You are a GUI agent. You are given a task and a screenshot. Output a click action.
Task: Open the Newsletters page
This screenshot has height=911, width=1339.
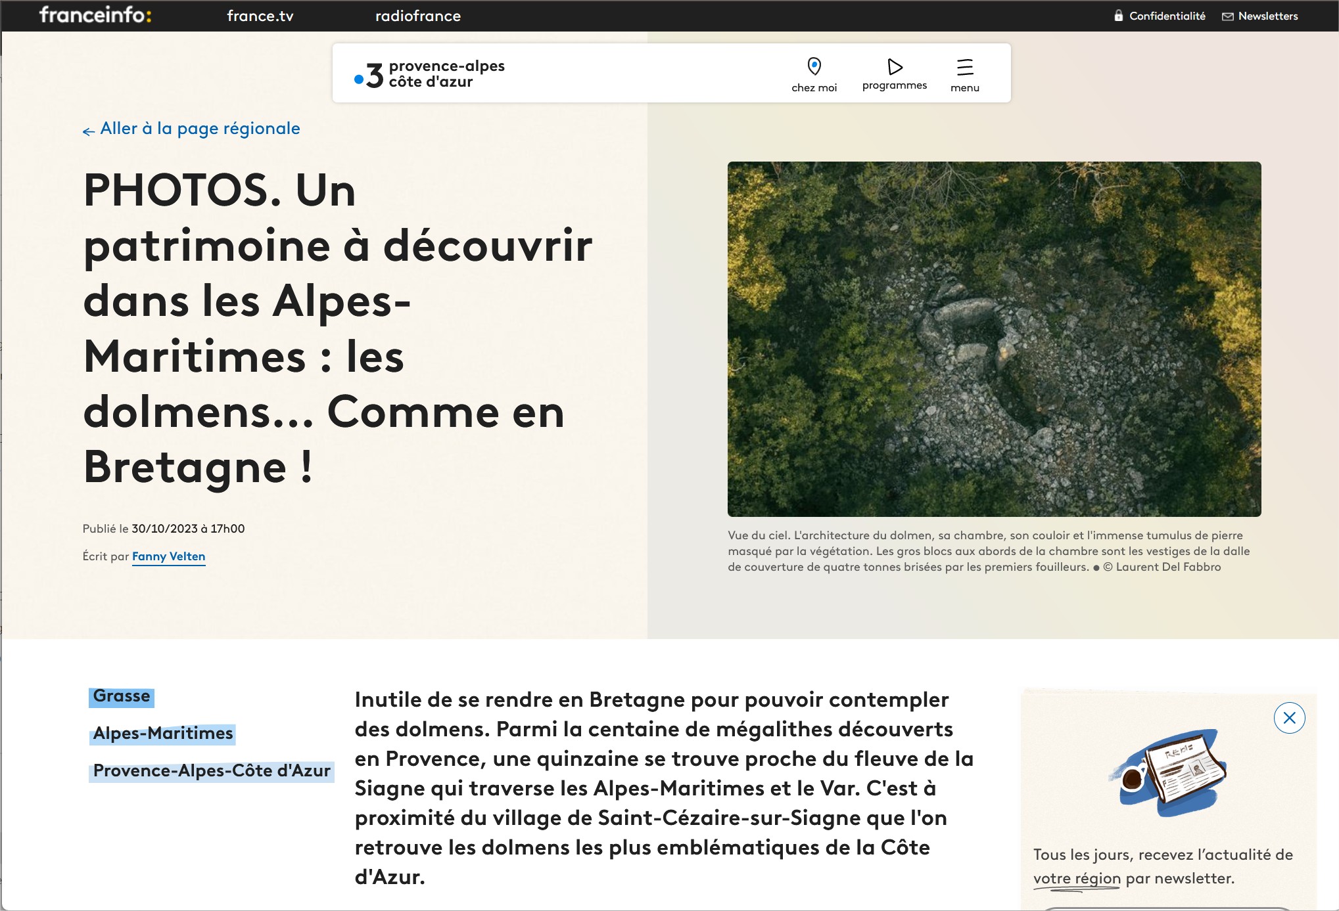pyautogui.click(x=1268, y=16)
